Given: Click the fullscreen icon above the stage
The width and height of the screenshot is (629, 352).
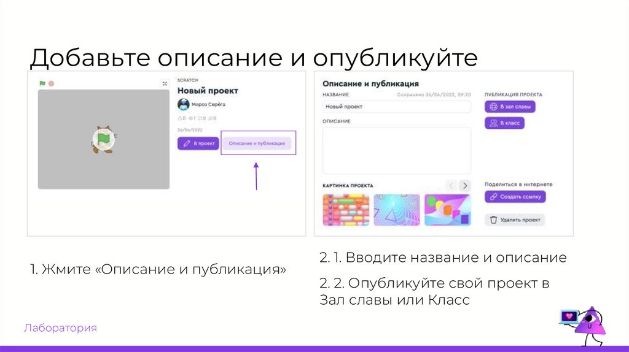Looking at the screenshot, I should coord(165,83).
